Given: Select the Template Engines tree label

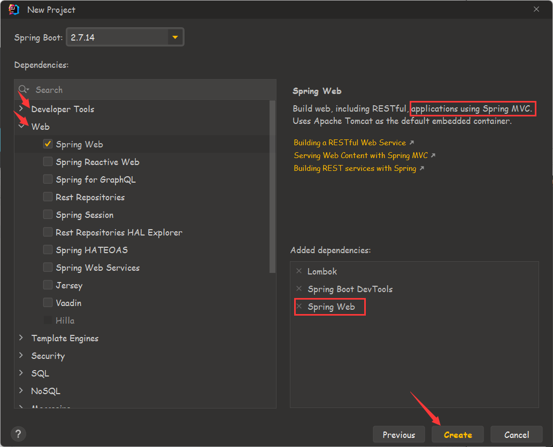Looking at the screenshot, I should point(65,338).
